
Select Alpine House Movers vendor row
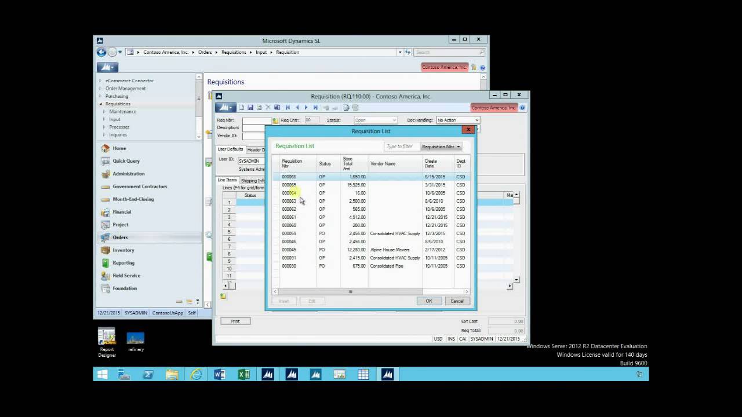pyautogui.click(x=370, y=250)
